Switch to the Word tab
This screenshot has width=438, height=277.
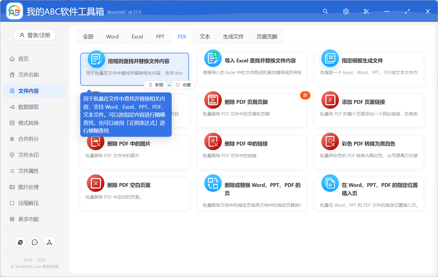112,37
